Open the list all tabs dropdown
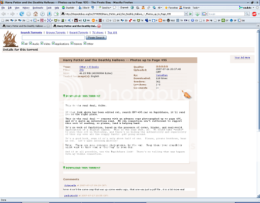Viewport: 260px width, 203px height. click(x=258, y=26)
